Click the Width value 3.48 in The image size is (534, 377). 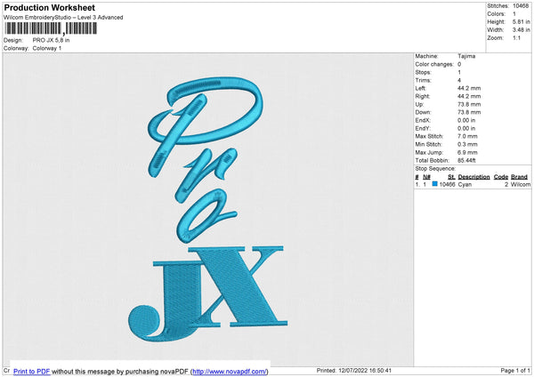[521, 30]
